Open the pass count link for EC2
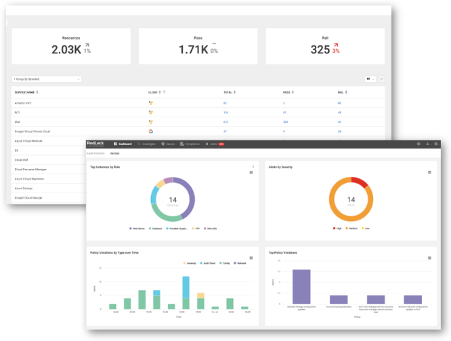The height and width of the screenshot is (341, 451). [284, 113]
